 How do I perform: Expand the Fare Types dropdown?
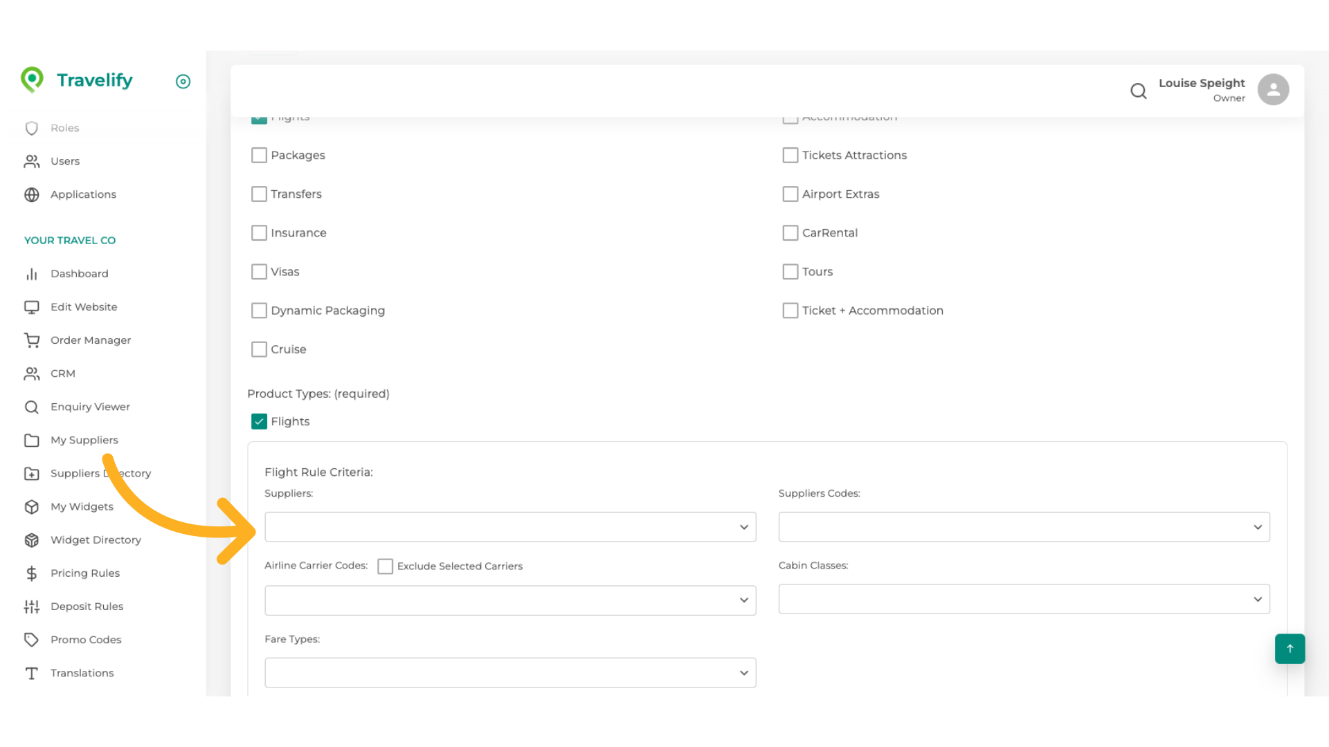click(x=510, y=673)
